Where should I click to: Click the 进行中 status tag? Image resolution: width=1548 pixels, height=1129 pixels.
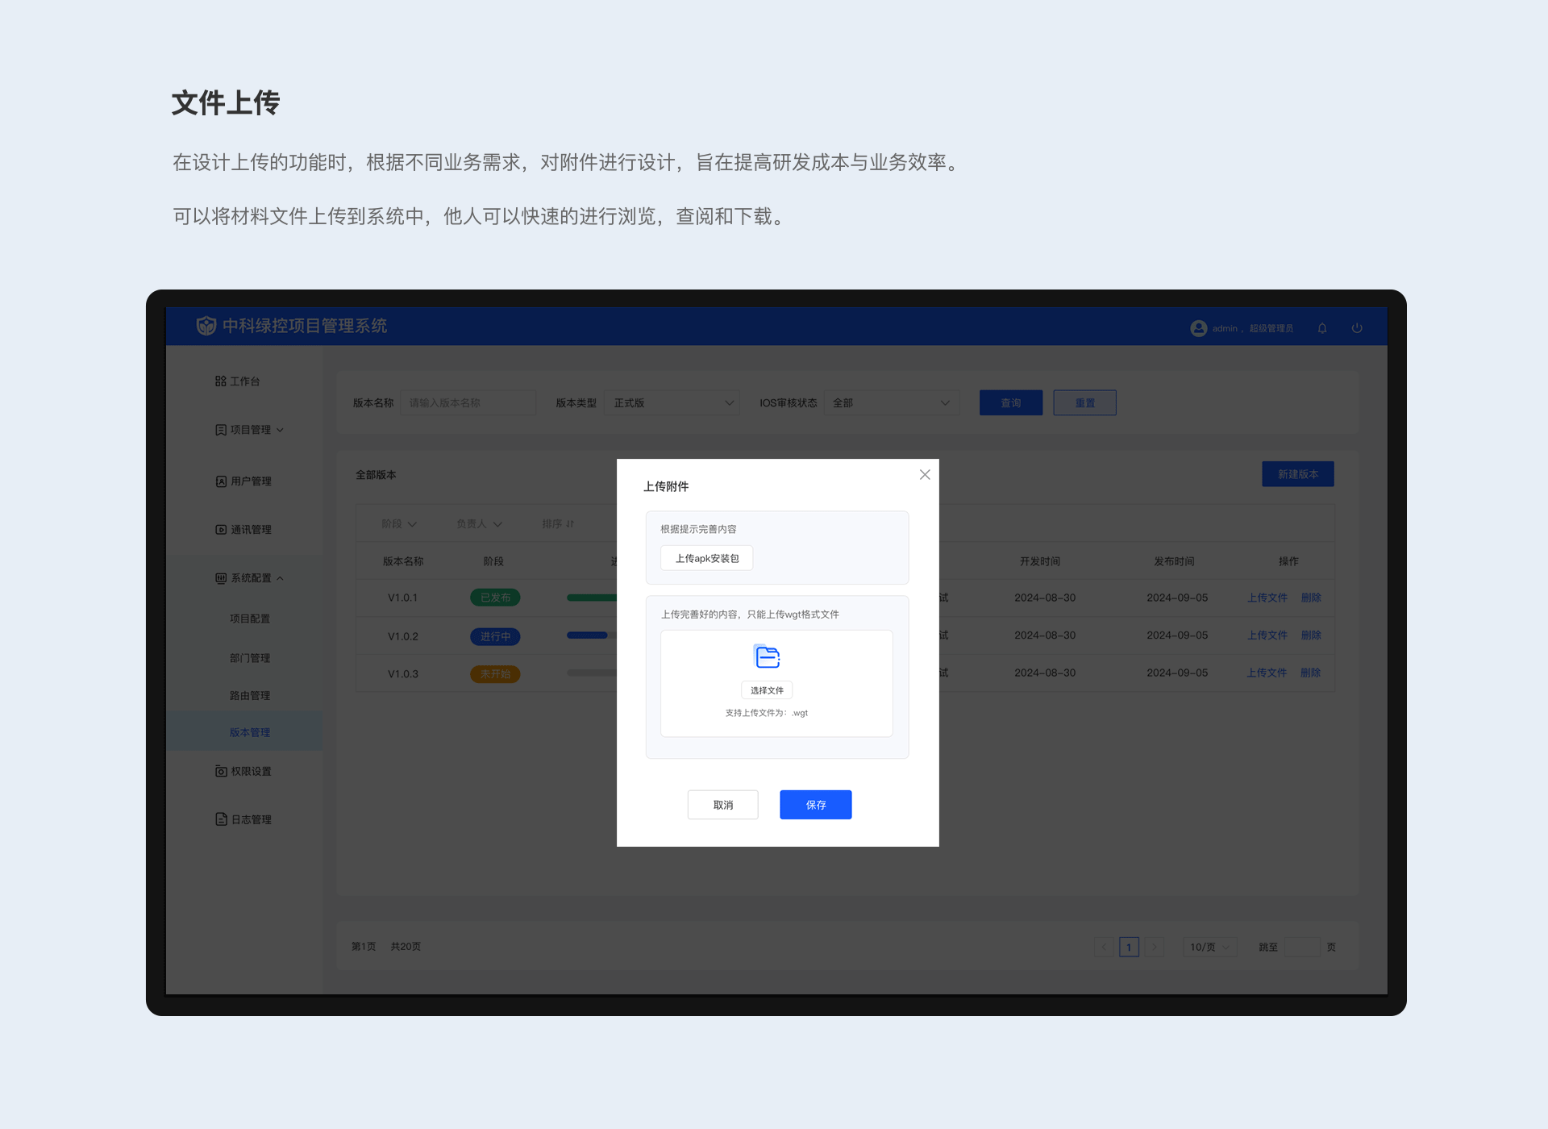pos(495,636)
